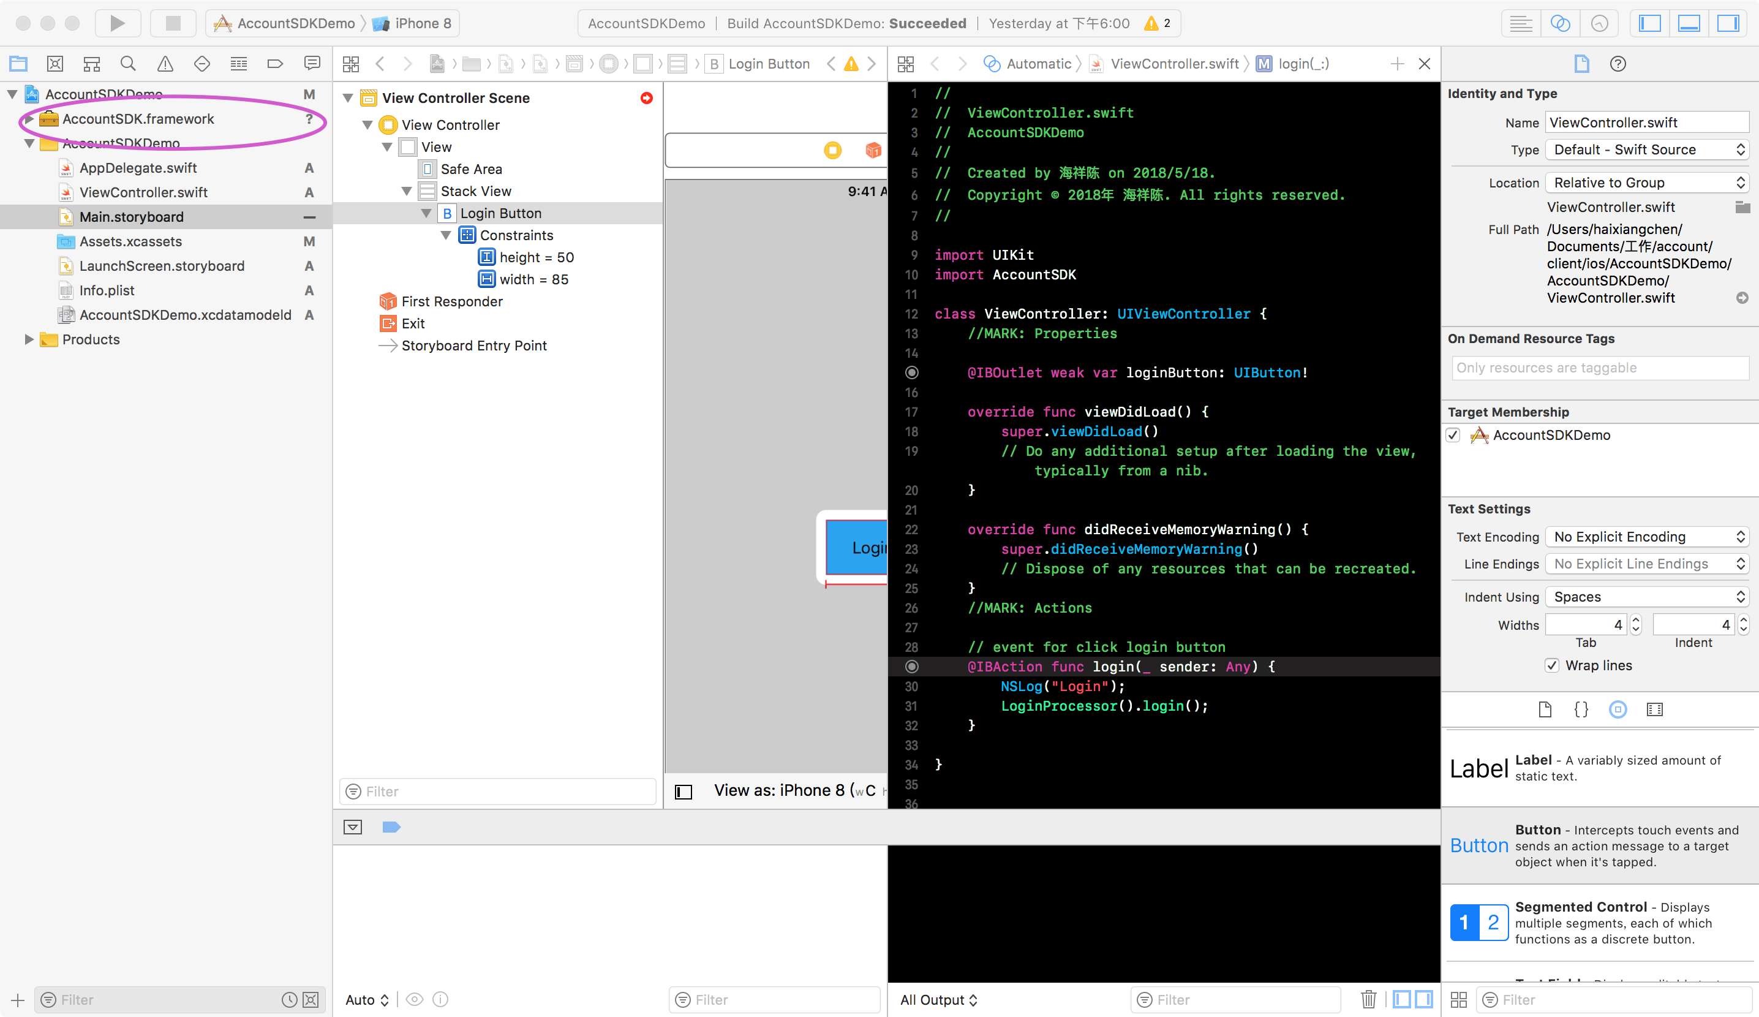The width and height of the screenshot is (1759, 1017).
Task: Run the app with the Play button
Action: point(117,23)
